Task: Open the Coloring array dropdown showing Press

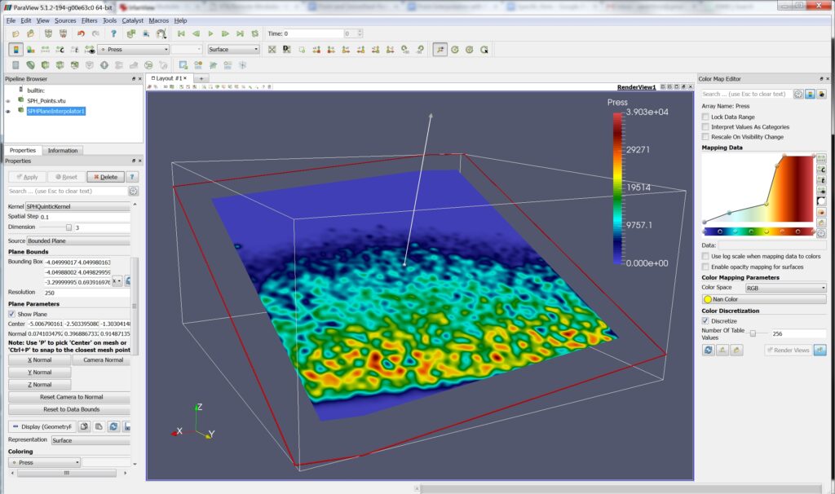Action: point(44,462)
